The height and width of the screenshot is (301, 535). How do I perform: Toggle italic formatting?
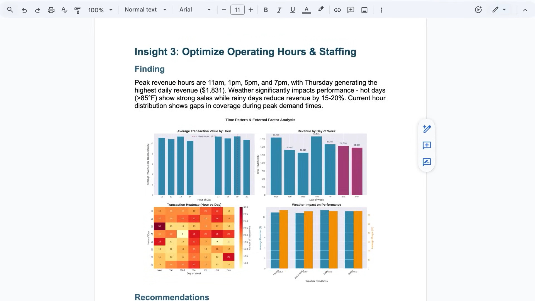click(279, 10)
